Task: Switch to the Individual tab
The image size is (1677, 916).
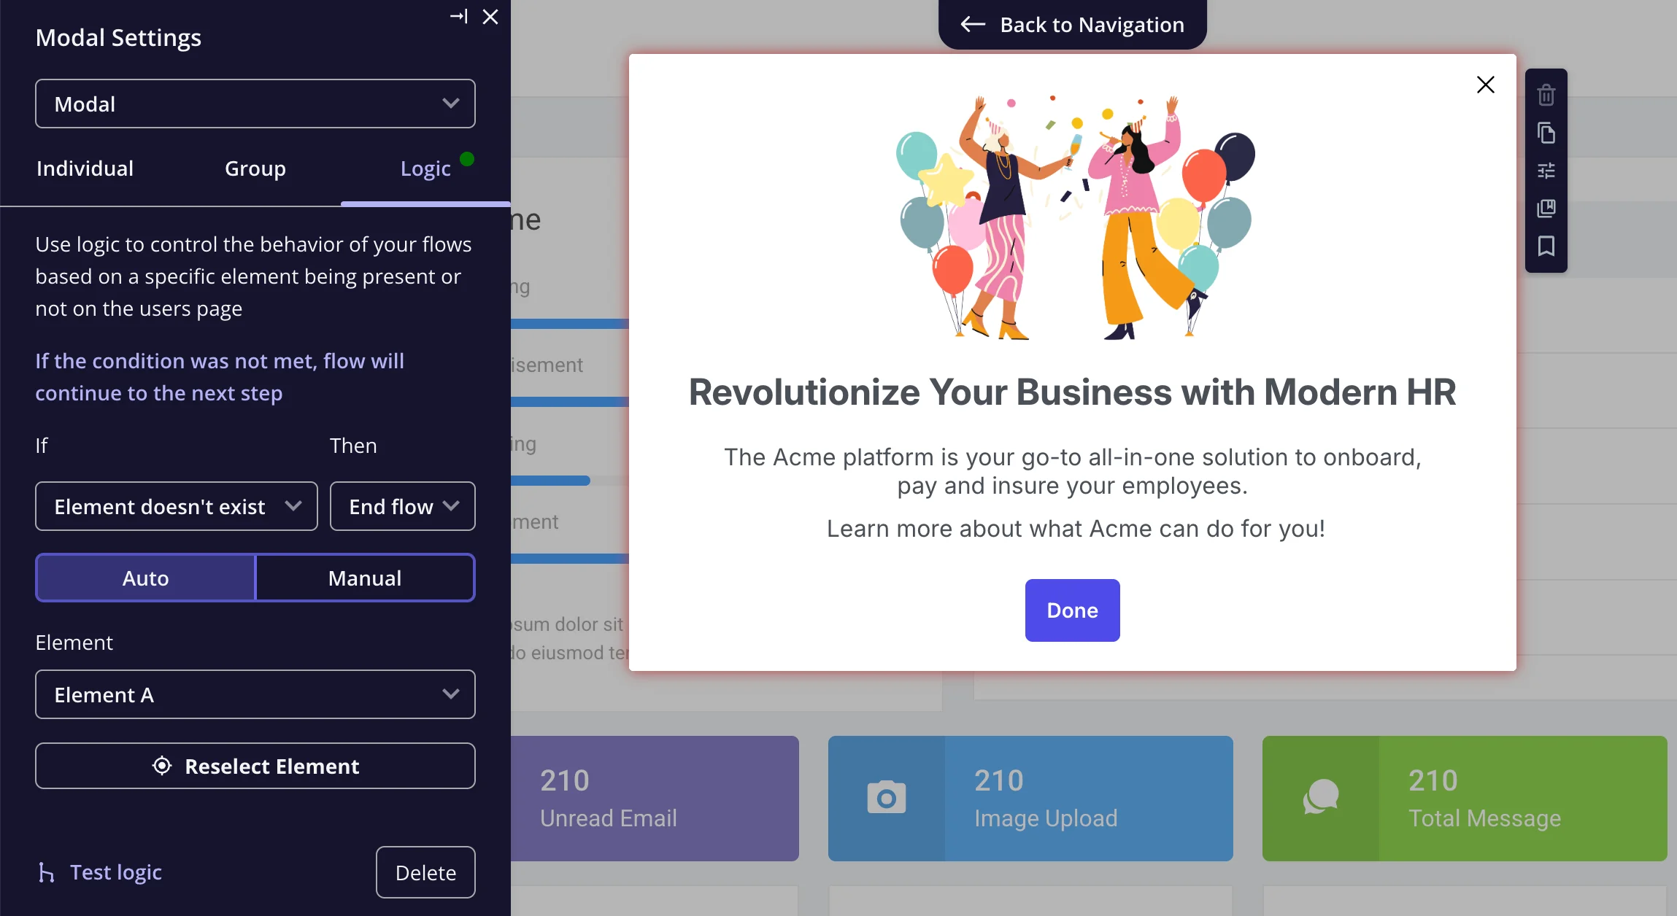Action: (85, 168)
